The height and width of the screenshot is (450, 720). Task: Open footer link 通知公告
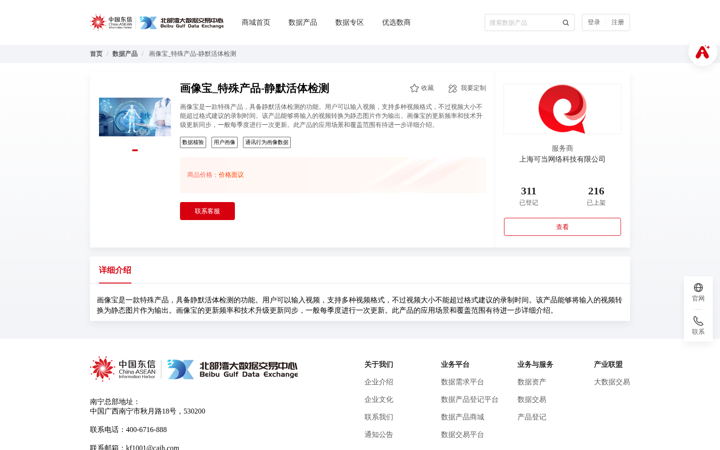379,435
